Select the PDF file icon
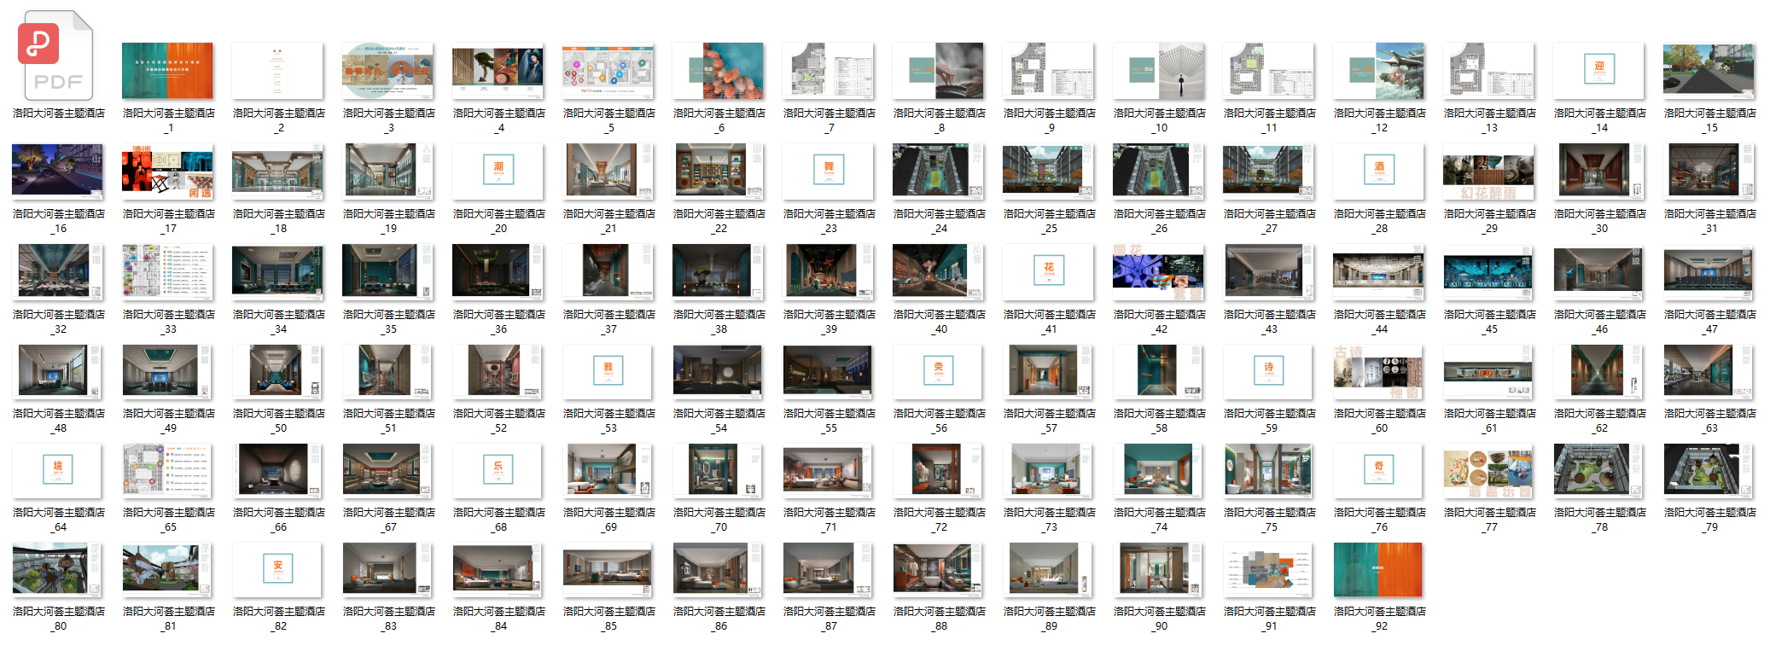This screenshot has height=651, width=1770. pos(55,55)
